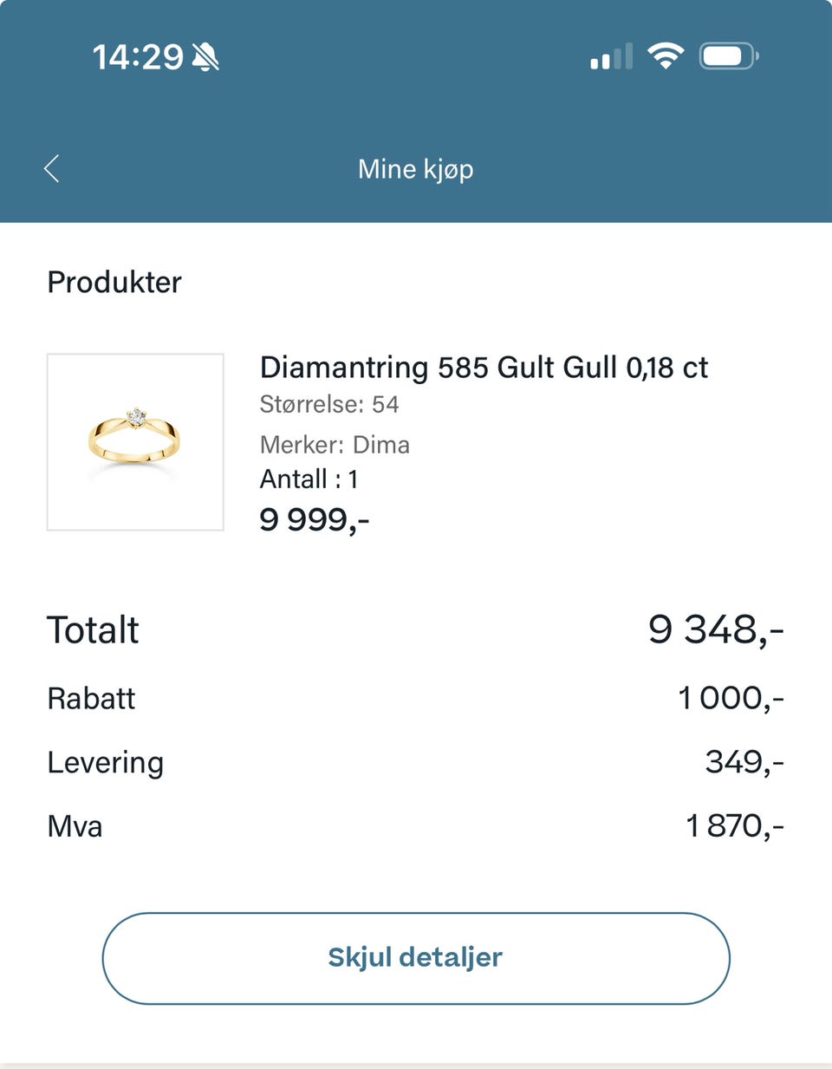Collapse details with Skjul detaljer button
This screenshot has width=832, height=1069.
pyautogui.click(x=416, y=957)
